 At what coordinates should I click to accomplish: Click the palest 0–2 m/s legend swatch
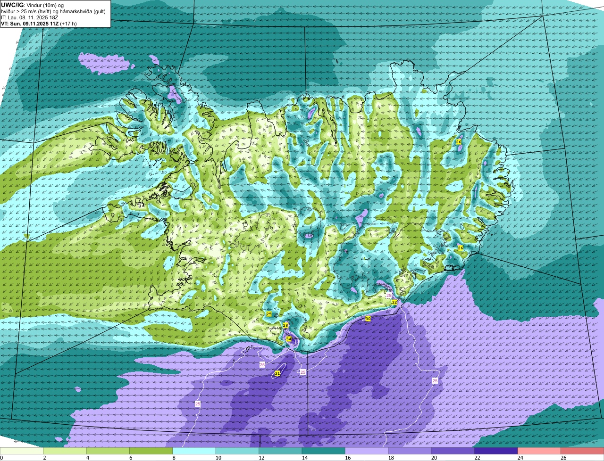coord(22,451)
